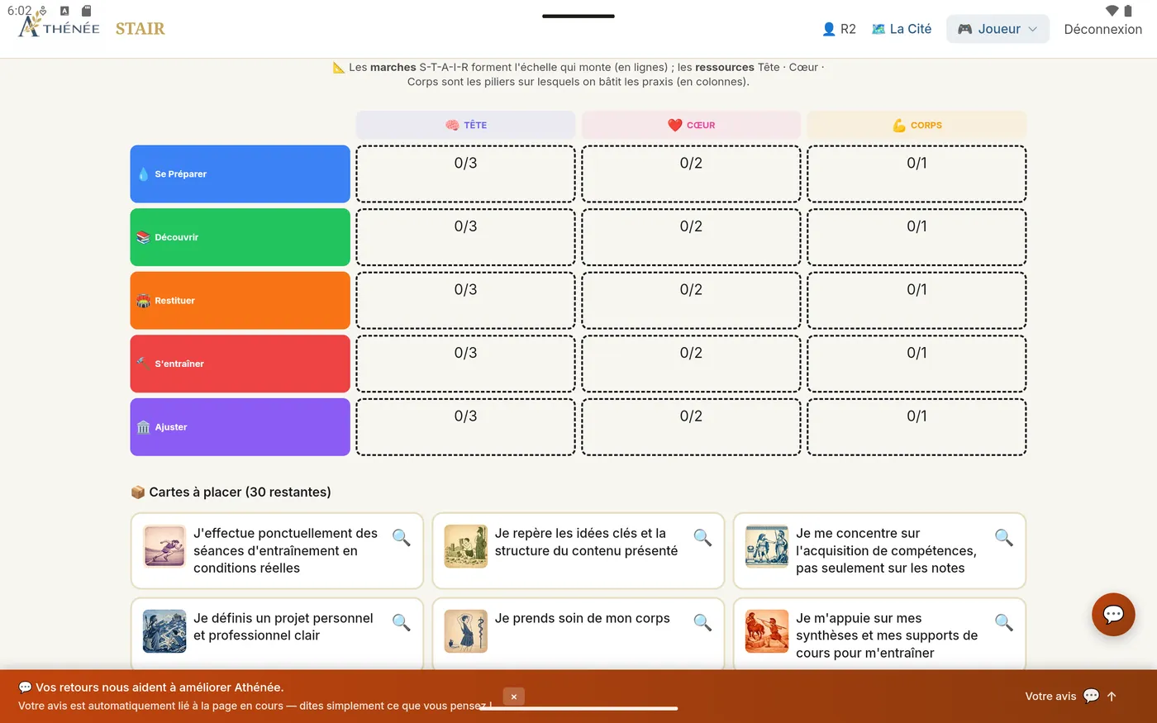Image resolution: width=1157 pixels, height=723 pixels.
Task: Select the Corps column header
Action: pyautogui.click(x=917, y=125)
